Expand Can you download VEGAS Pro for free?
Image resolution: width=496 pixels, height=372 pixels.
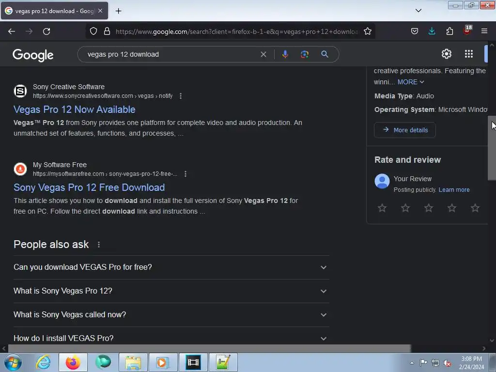[171, 267]
